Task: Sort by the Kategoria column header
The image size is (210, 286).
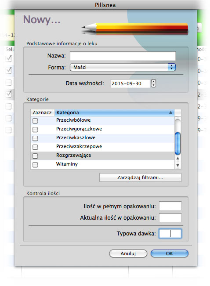Action: pos(114,112)
